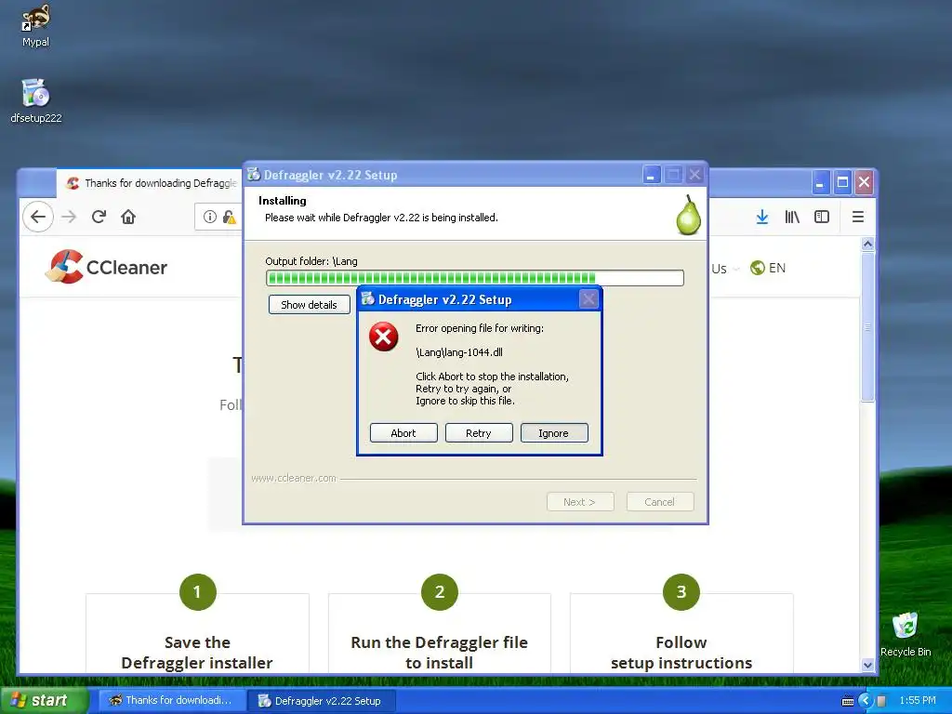Switch to browser taskbar button

171,700
